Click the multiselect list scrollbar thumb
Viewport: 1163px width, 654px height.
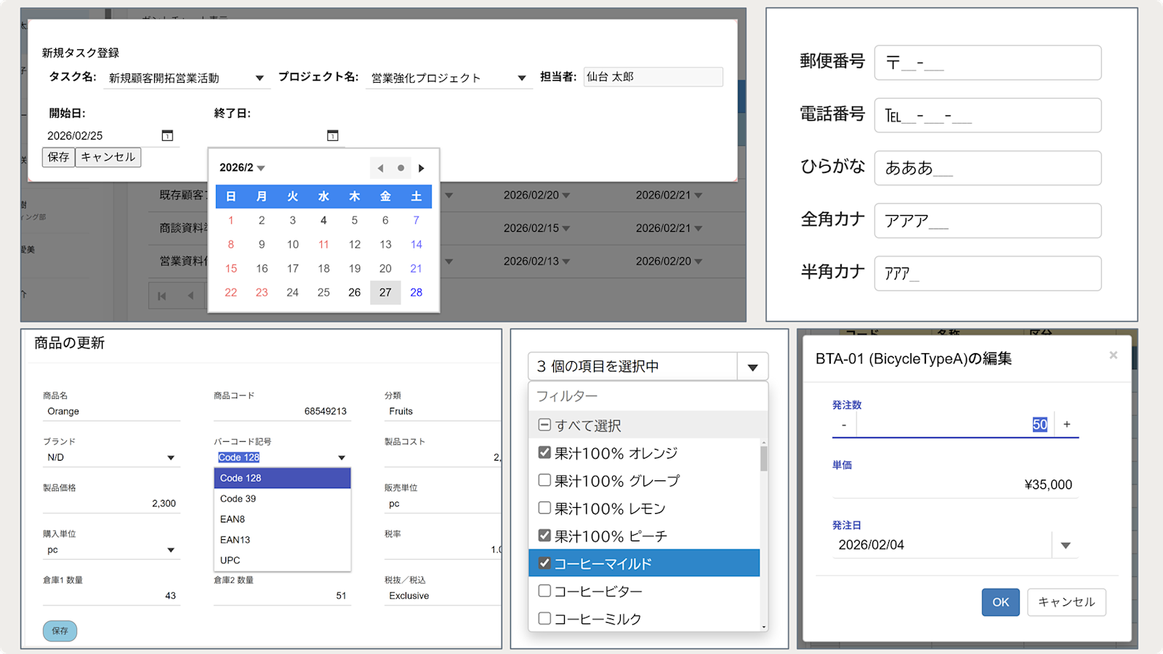tap(764, 459)
